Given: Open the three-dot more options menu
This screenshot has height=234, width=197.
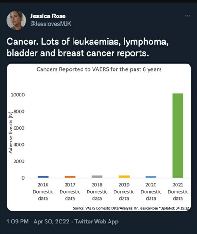Looking at the screenshot, I should [187, 16].
